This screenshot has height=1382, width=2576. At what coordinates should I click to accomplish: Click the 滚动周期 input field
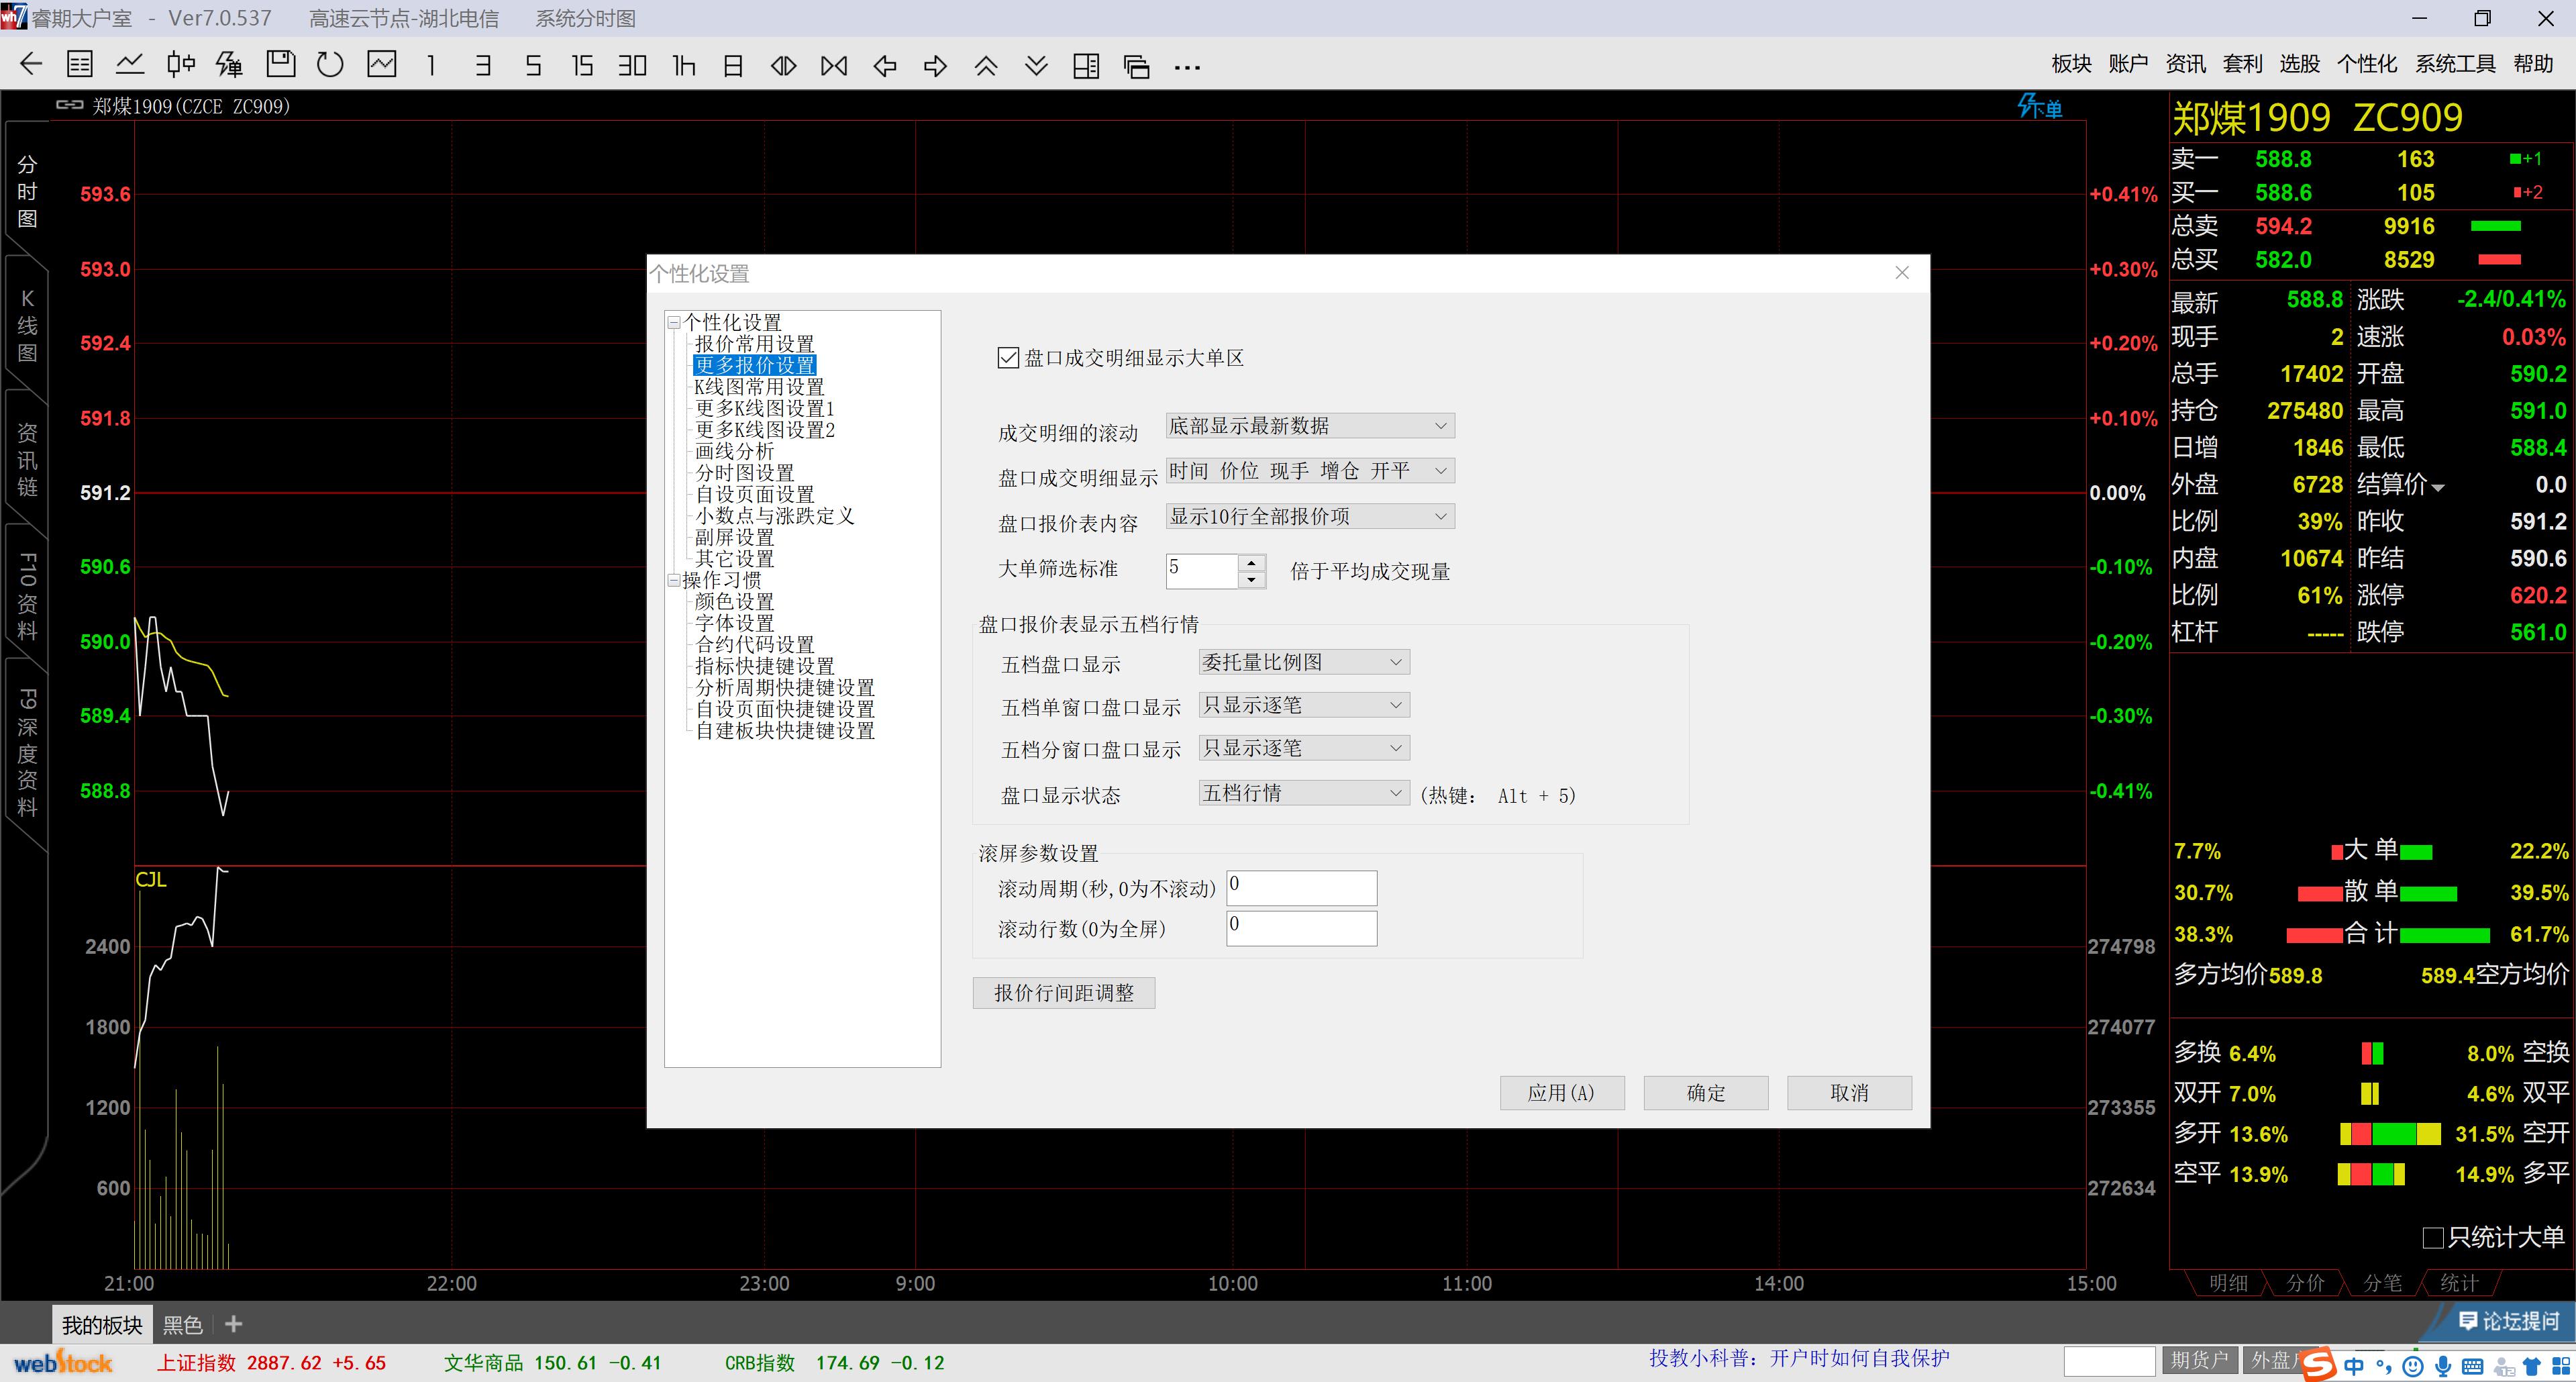(x=1301, y=888)
